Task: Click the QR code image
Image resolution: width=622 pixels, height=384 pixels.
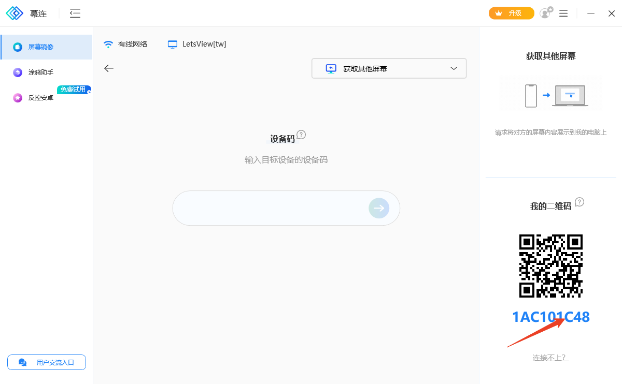Action: [x=551, y=266]
